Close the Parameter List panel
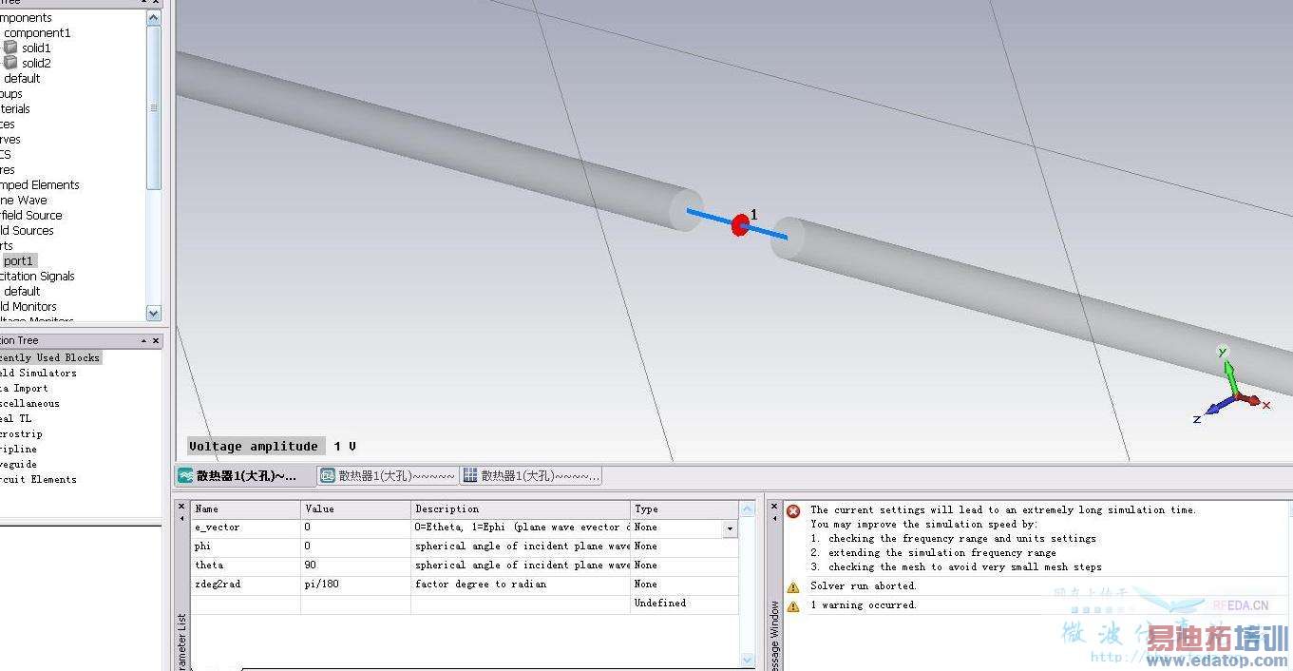Screen dimensions: 1293x671 (x=182, y=506)
